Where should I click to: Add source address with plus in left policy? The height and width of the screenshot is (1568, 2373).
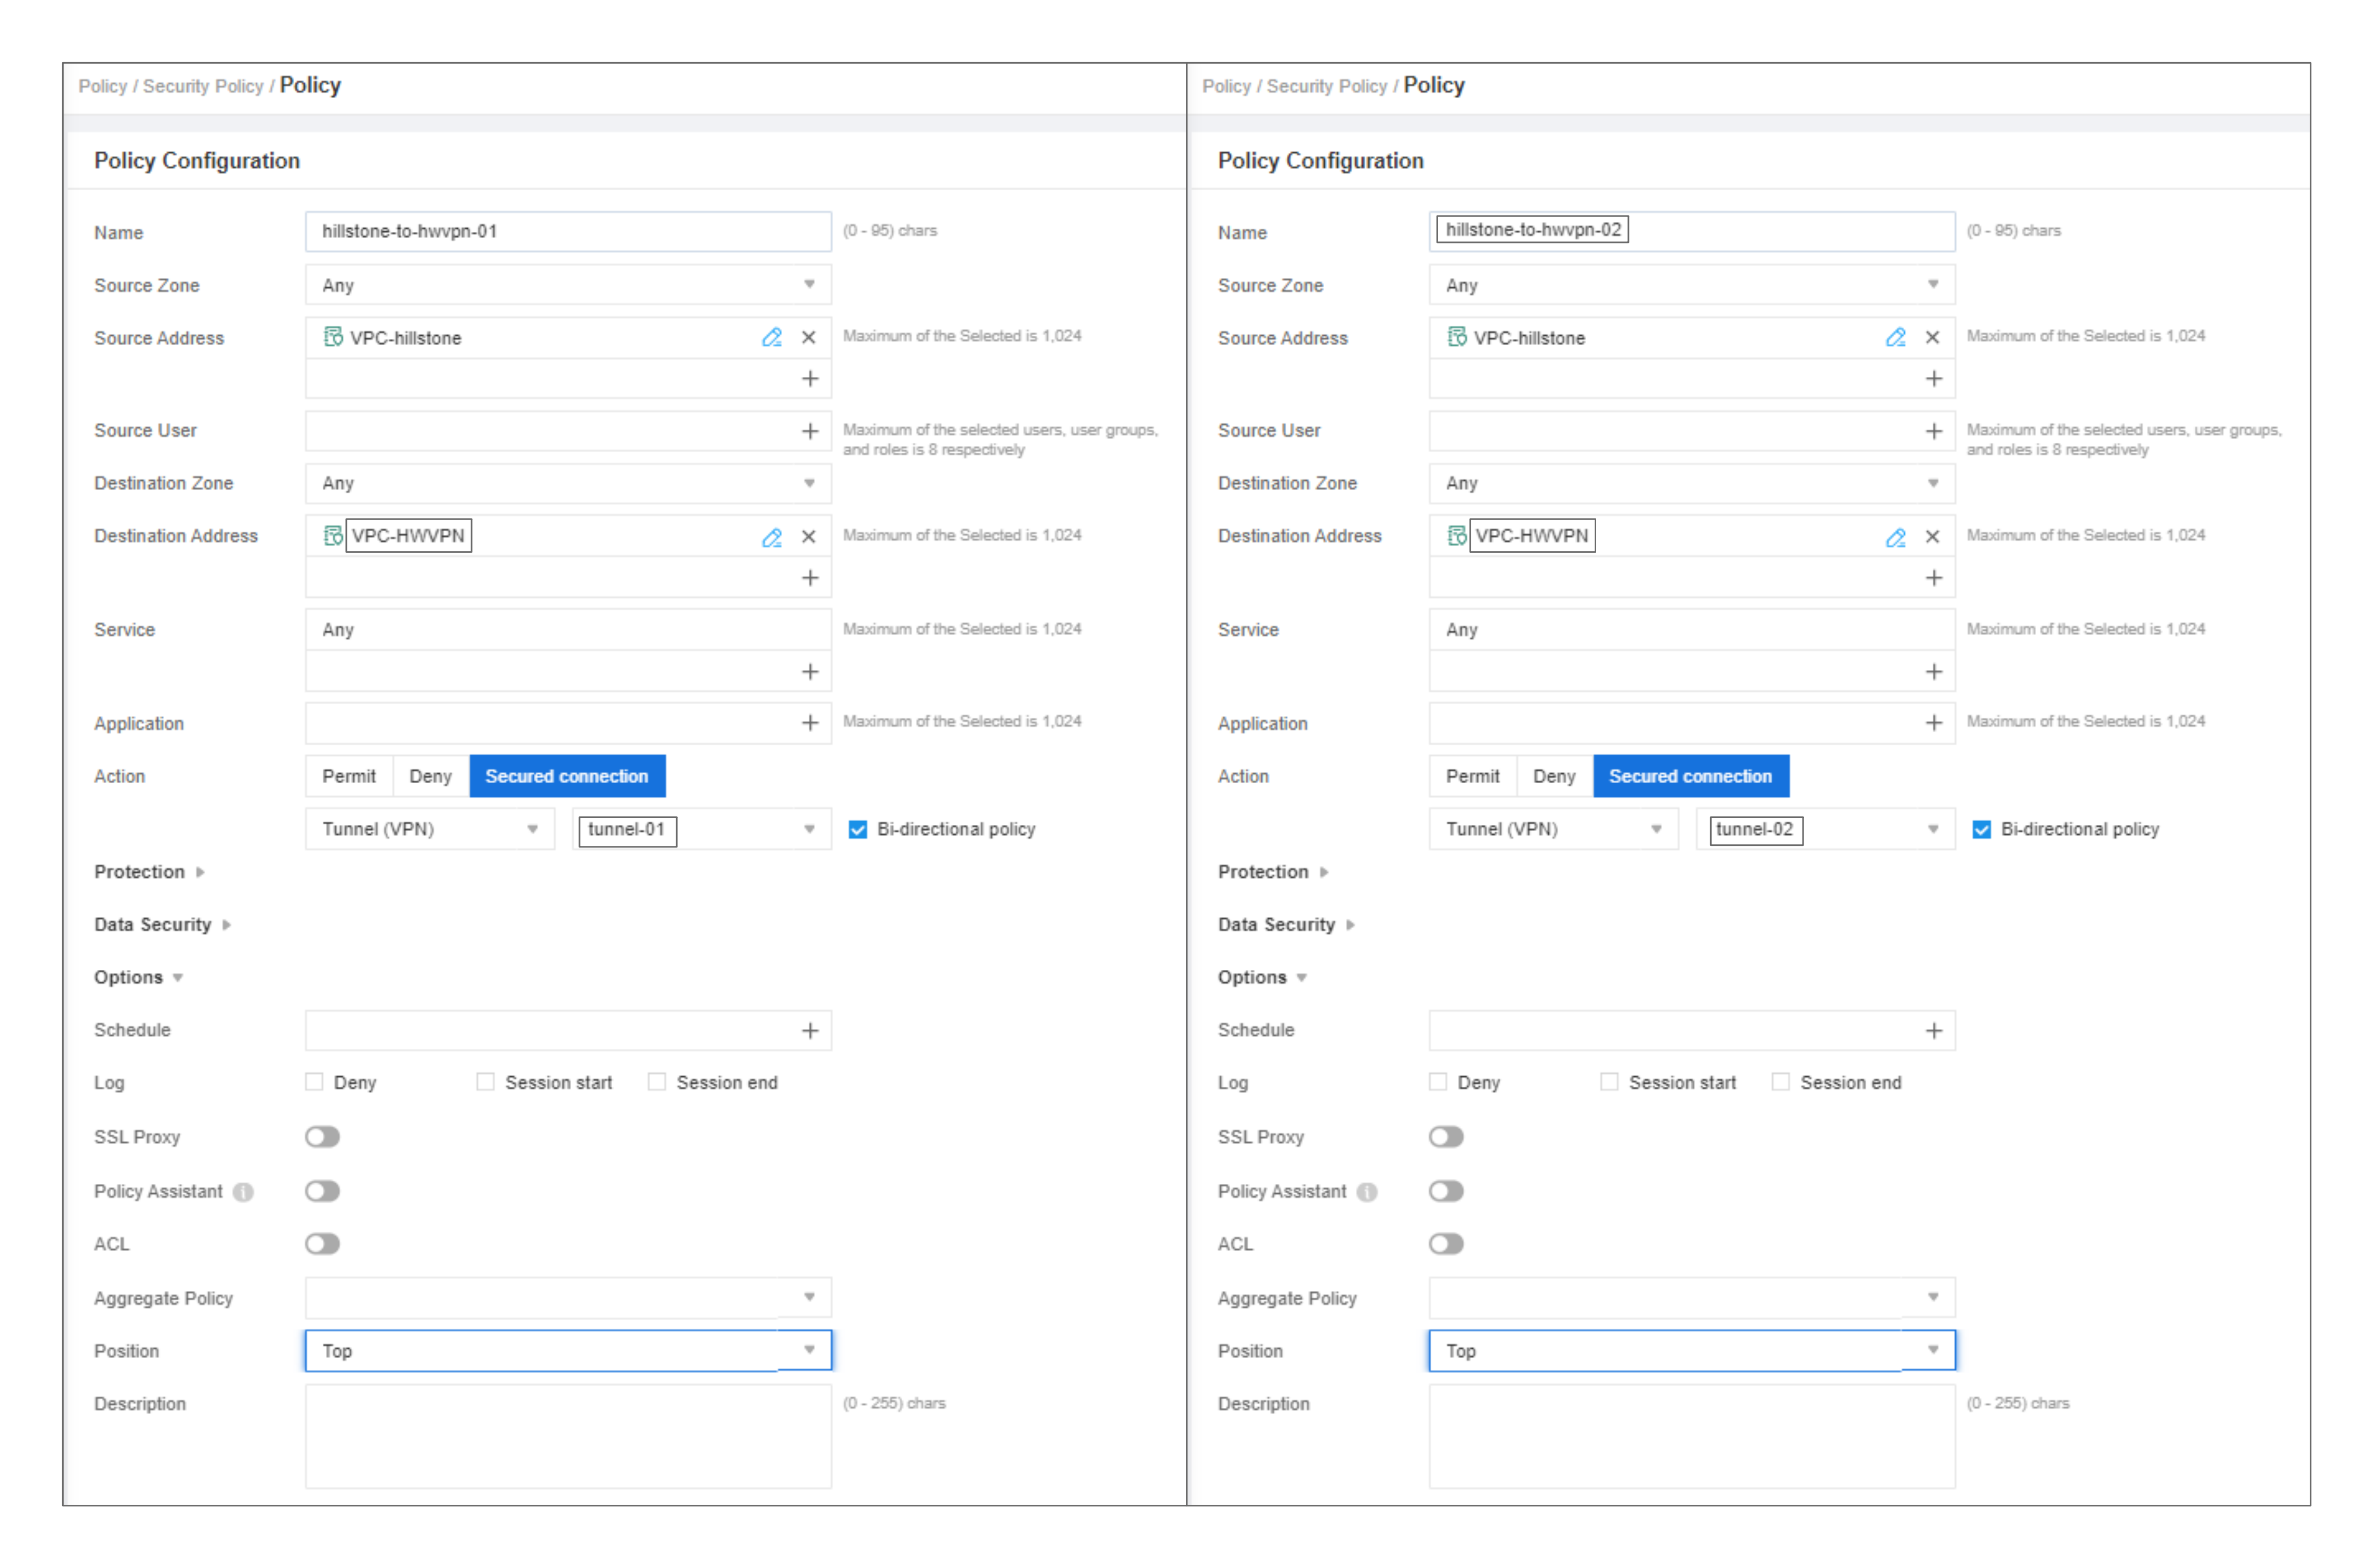[809, 379]
